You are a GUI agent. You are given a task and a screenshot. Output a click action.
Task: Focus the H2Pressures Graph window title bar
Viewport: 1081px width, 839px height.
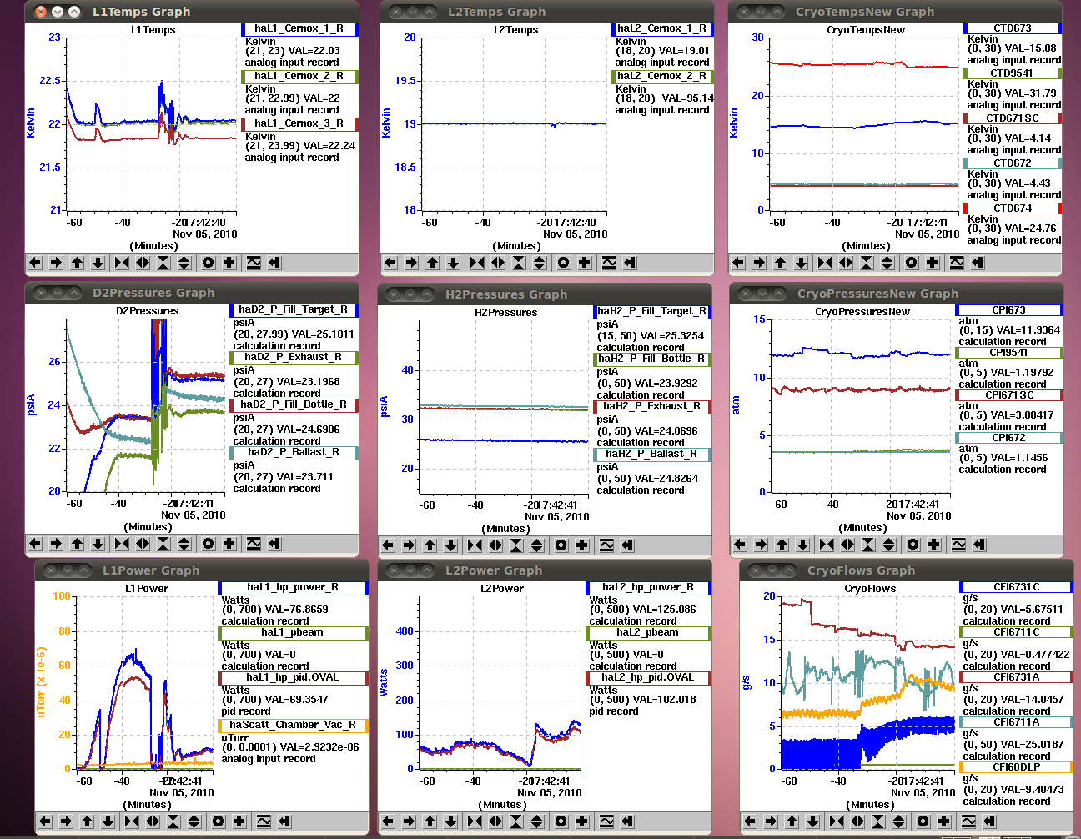(545, 294)
